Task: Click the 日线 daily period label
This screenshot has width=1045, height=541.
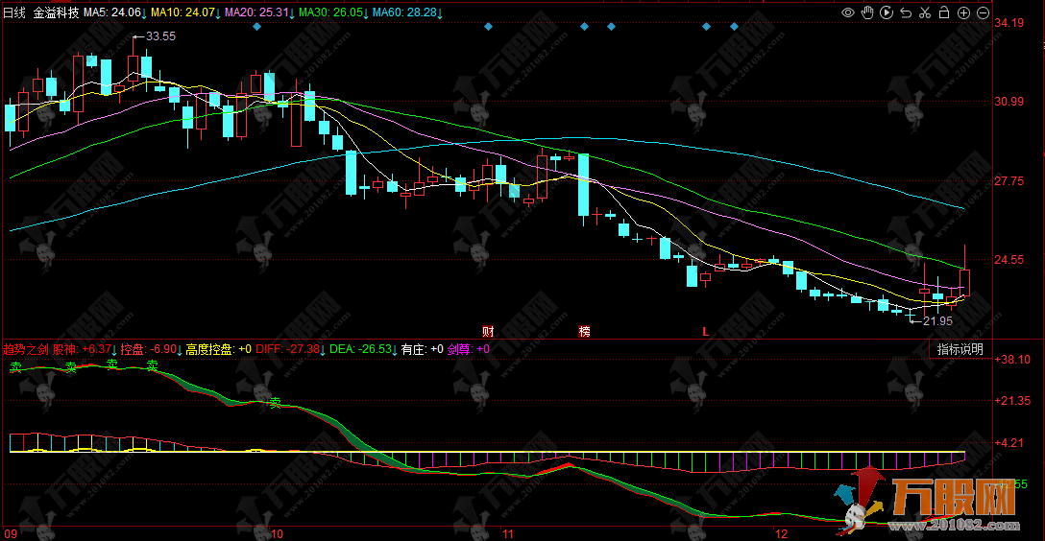Action: pyautogui.click(x=15, y=13)
